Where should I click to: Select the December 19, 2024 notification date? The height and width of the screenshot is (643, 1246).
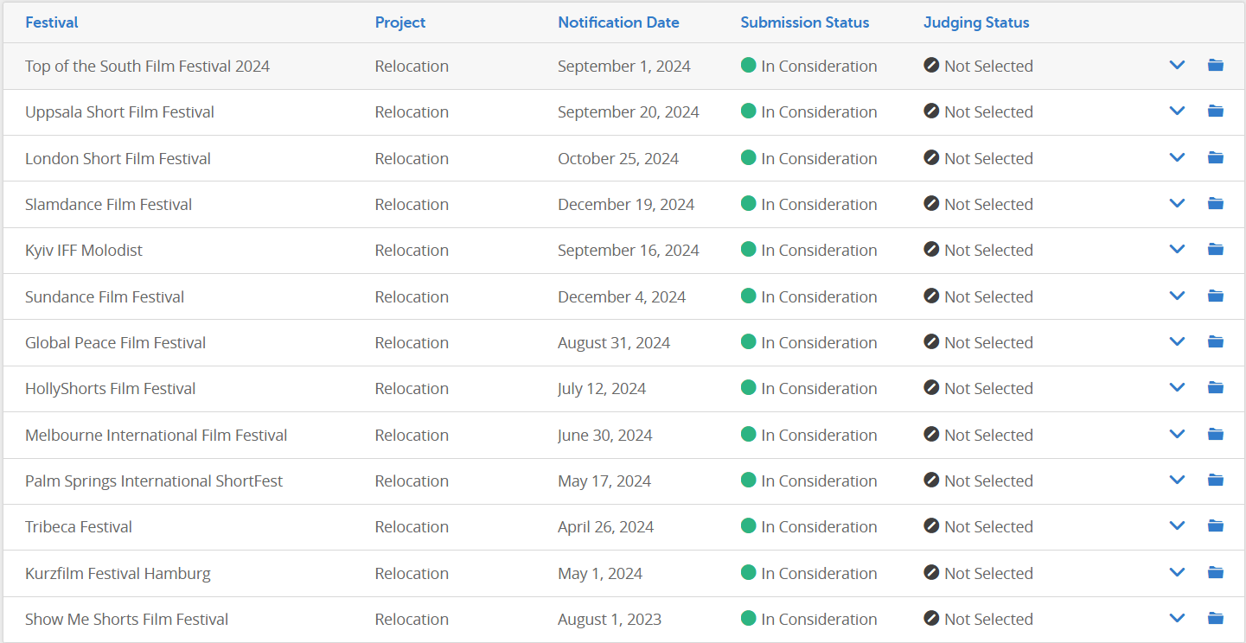point(626,204)
